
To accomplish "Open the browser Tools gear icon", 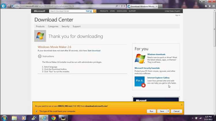I will point(214,6).
